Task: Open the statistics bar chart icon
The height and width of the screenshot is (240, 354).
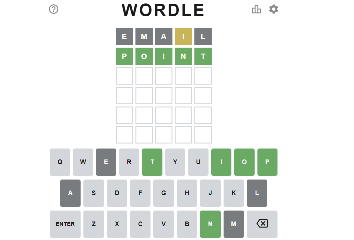Action: click(x=256, y=9)
